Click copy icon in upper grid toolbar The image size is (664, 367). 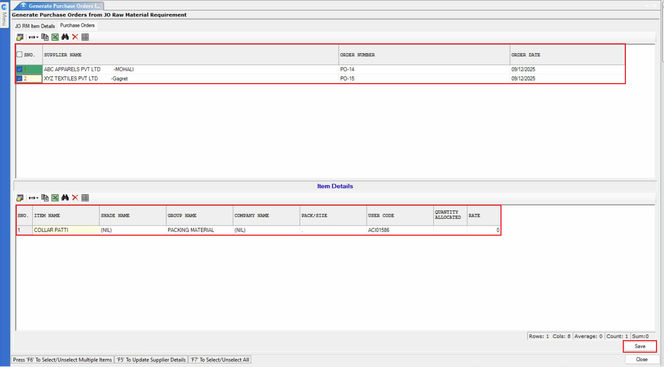coord(45,37)
